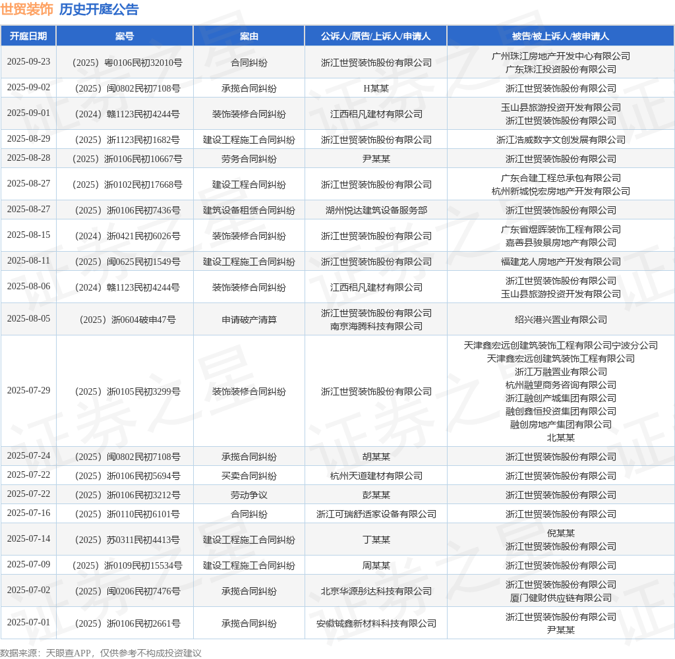Click the 公诉人/原告/上诉人/申请人 column header
The image size is (675, 659).
(376, 36)
